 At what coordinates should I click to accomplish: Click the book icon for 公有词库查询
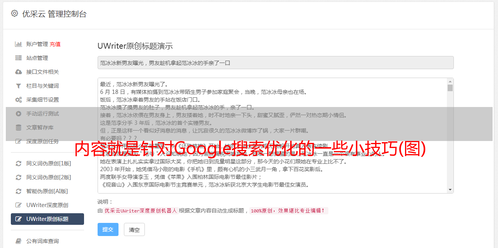(18, 241)
